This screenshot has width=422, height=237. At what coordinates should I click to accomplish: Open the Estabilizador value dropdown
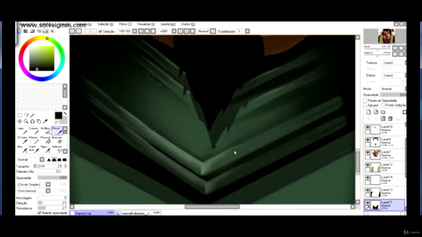247,31
